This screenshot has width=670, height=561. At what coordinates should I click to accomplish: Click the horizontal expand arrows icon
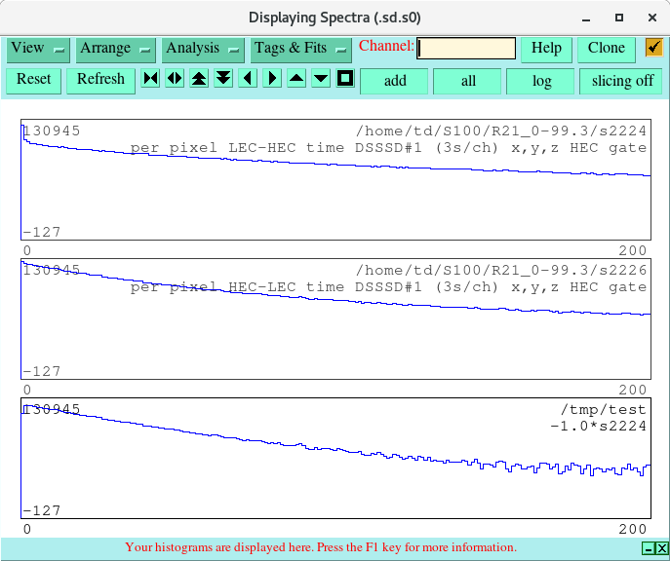pos(175,79)
